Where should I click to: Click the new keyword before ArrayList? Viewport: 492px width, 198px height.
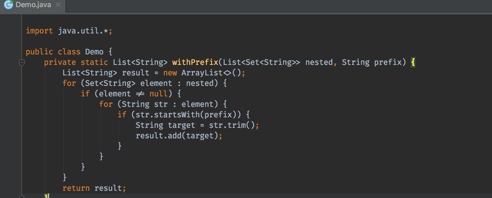click(x=170, y=73)
